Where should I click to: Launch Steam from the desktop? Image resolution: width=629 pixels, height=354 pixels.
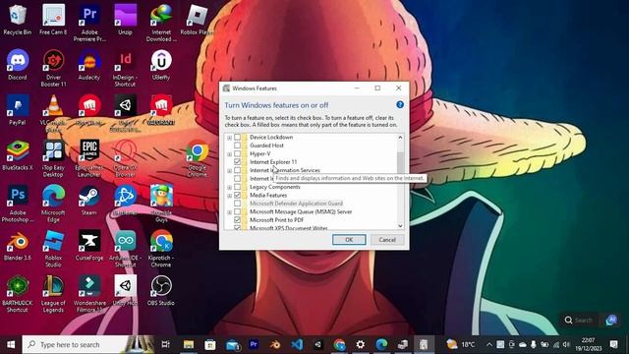click(x=89, y=201)
